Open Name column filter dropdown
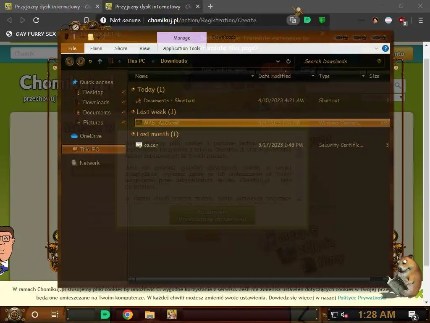This screenshot has height=323, width=430. (x=252, y=76)
